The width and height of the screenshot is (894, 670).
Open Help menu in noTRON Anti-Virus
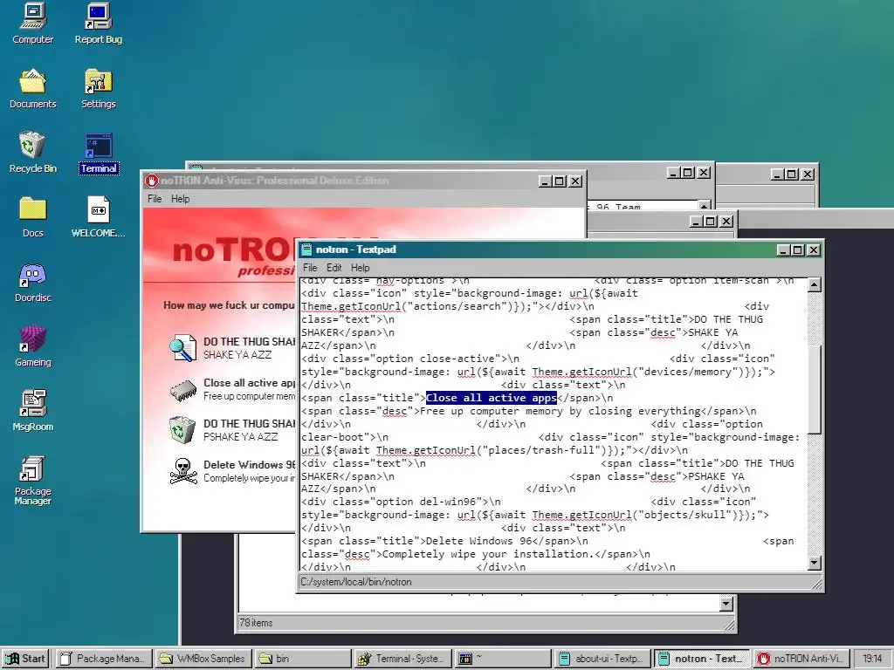[x=180, y=199]
